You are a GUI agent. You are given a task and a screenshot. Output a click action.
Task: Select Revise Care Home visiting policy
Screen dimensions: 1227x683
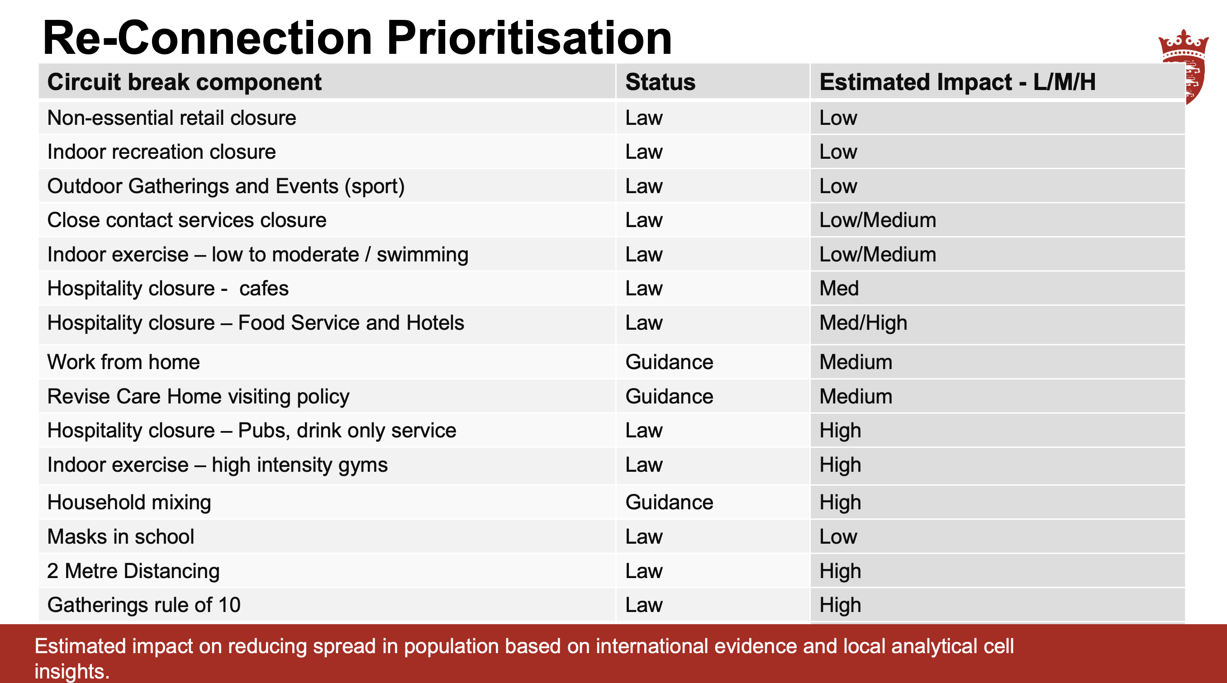tap(198, 396)
